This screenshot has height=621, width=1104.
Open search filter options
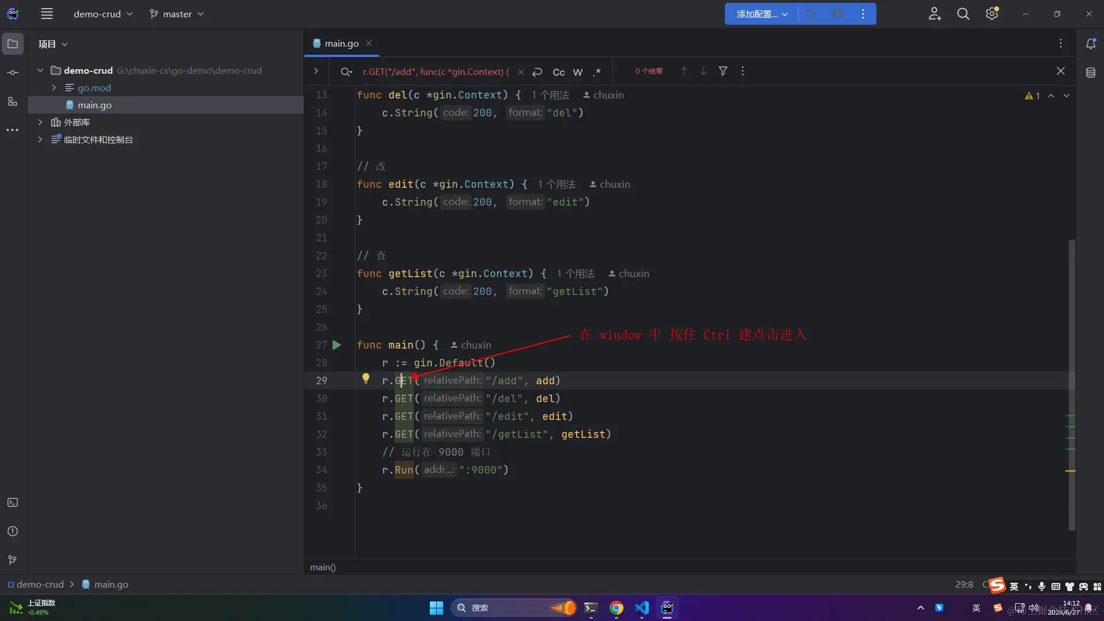(x=723, y=71)
